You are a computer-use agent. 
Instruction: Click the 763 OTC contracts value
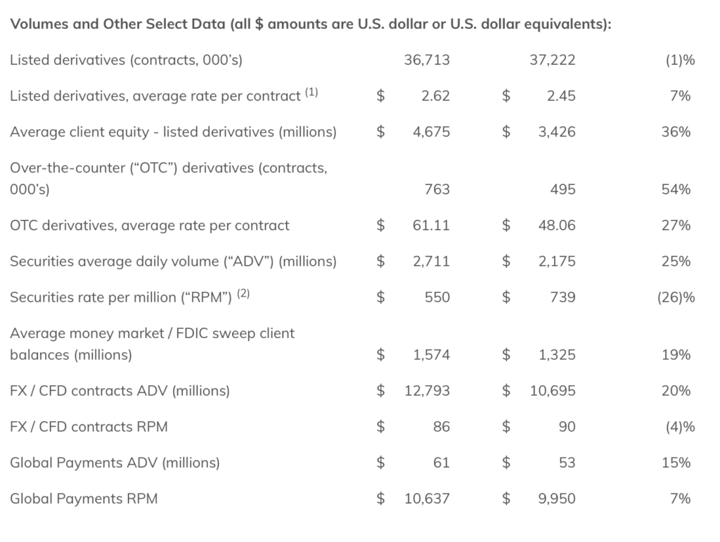point(437,189)
